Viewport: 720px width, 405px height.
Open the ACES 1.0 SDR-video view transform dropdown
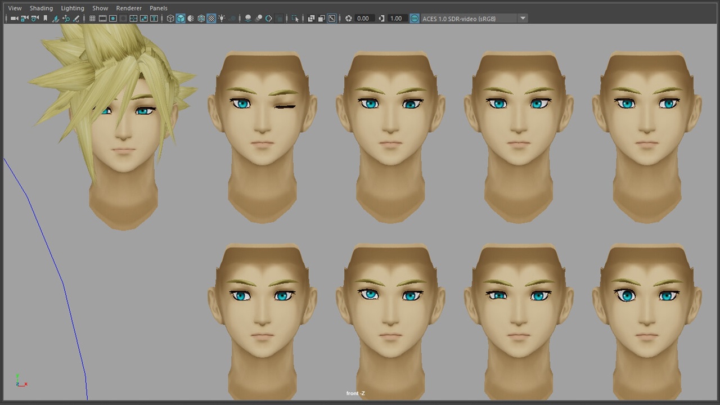click(x=475, y=19)
